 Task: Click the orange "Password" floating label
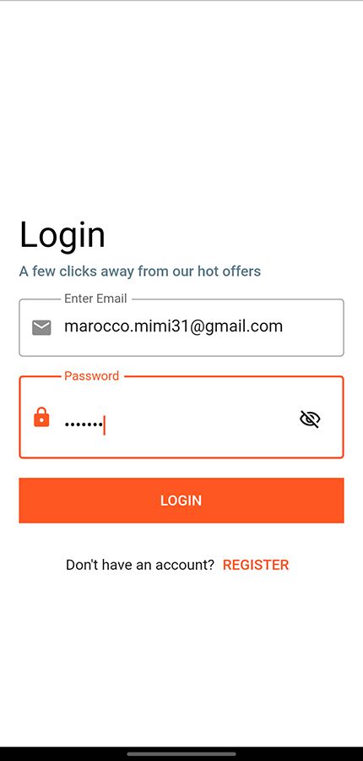tap(92, 375)
